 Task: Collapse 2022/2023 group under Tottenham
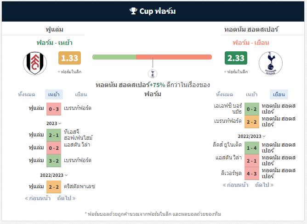coord(252,136)
